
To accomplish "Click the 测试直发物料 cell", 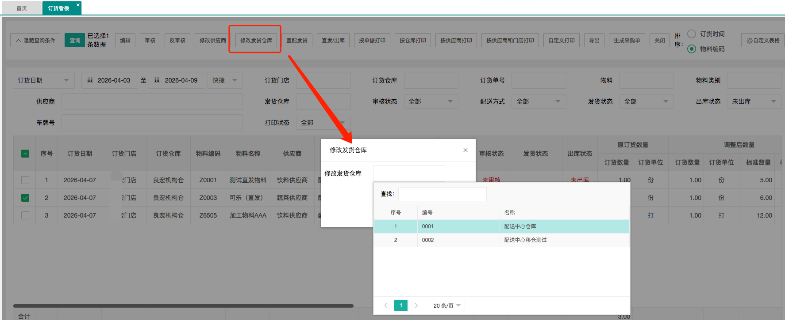I will (x=248, y=180).
